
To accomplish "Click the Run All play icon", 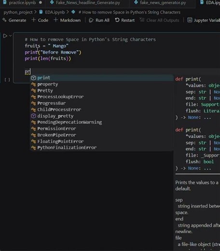I will [x=91, y=20].
